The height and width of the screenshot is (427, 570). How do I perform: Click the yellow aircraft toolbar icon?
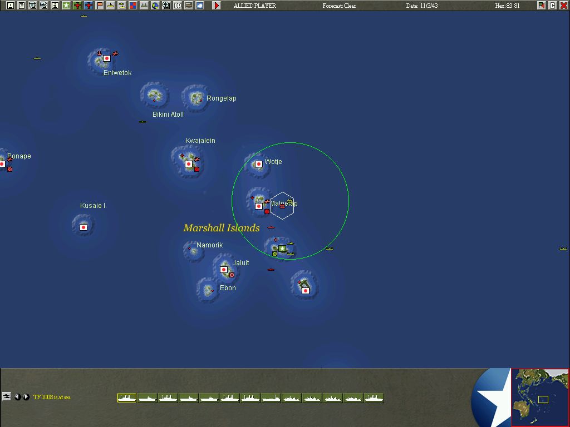[122, 6]
